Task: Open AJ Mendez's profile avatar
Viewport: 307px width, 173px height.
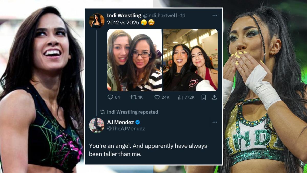Action: tap(96, 125)
